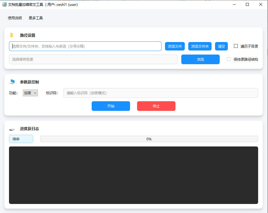This screenshot has width=268, height=213.
Task: Click the red 停止 button
Action: click(x=156, y=106)
